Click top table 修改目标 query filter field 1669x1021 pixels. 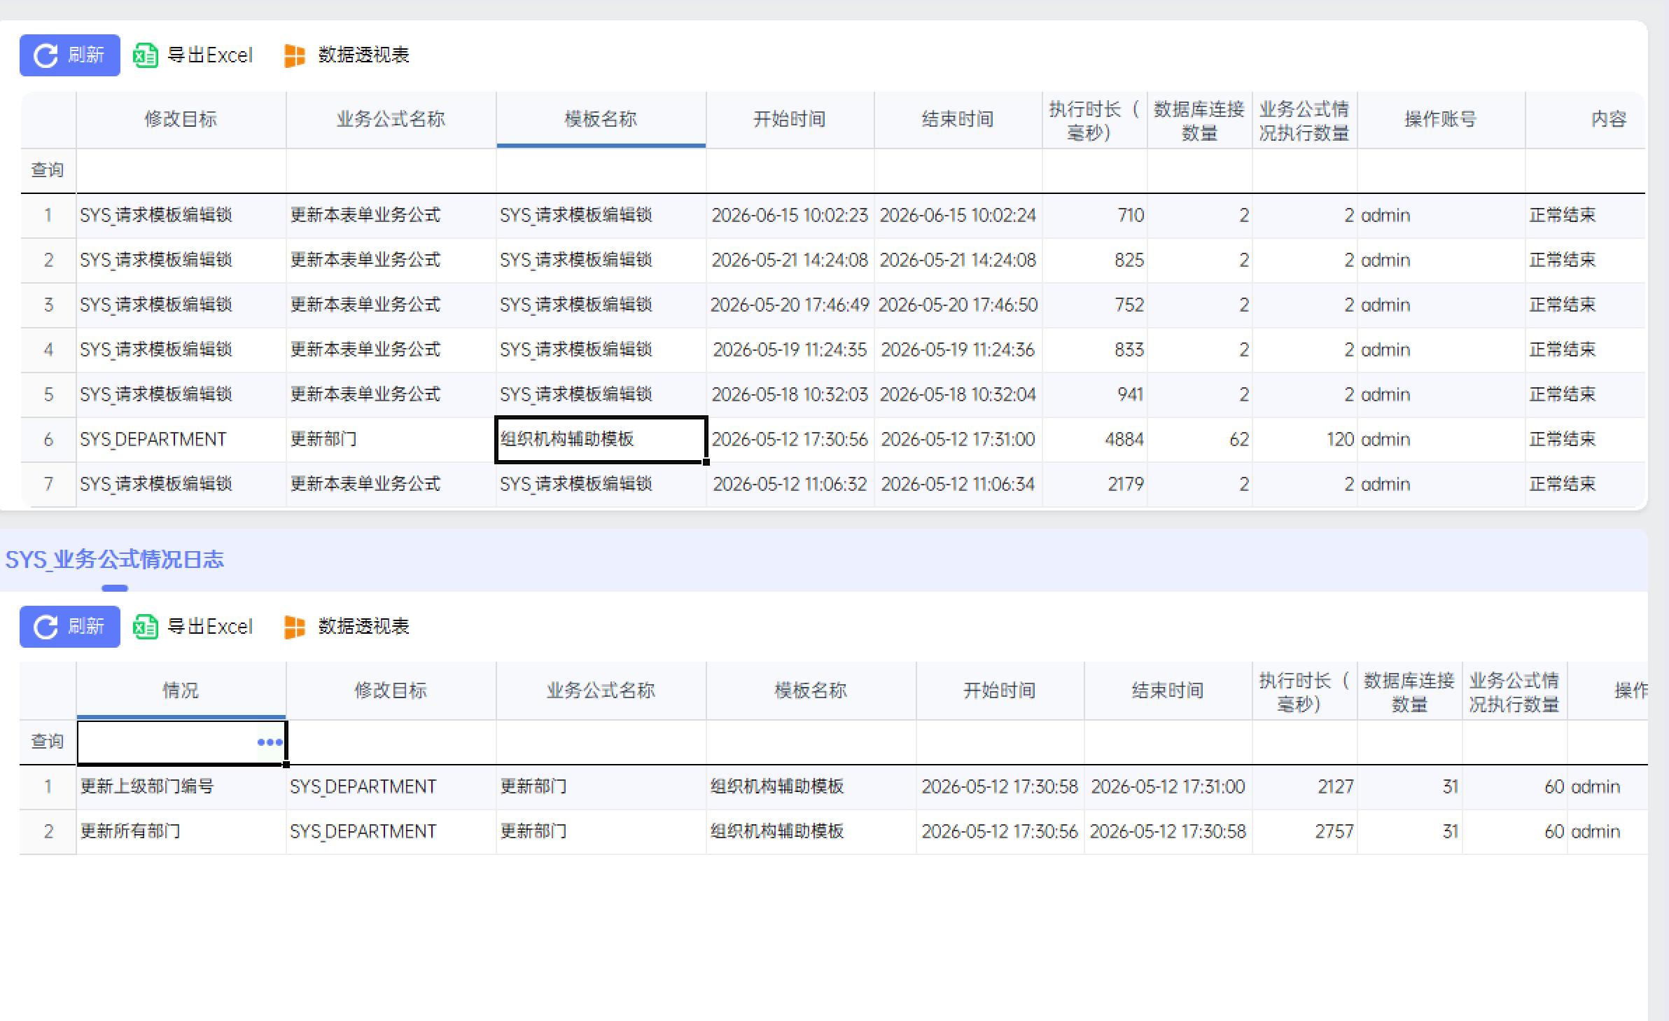181,170
